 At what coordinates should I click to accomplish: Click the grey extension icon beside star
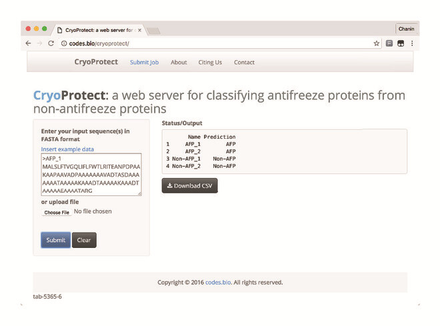point(389,43)
